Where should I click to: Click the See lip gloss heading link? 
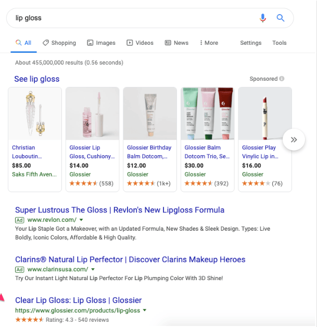coord(37,79)
